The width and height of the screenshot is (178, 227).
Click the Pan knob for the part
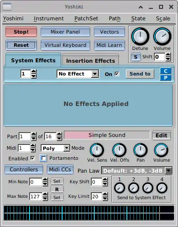pyautogui.click(x=141, y=150)
